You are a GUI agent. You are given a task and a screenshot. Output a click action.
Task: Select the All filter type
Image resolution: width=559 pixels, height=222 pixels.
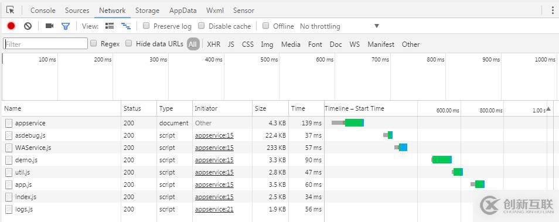193,44
